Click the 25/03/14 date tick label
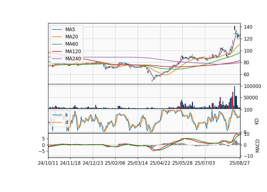The image size is (267, 192). pos(138,163)
